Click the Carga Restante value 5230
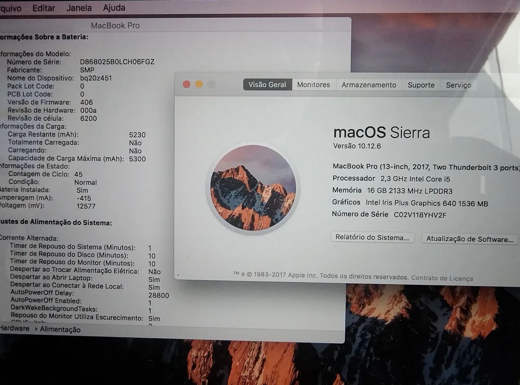 pos(137,135)
